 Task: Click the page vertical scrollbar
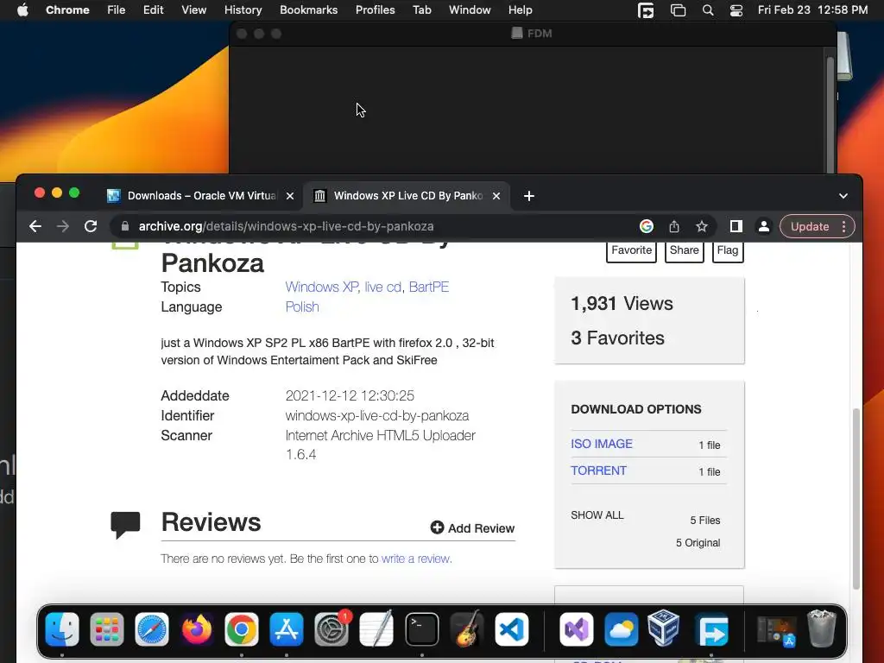(856, 499)
